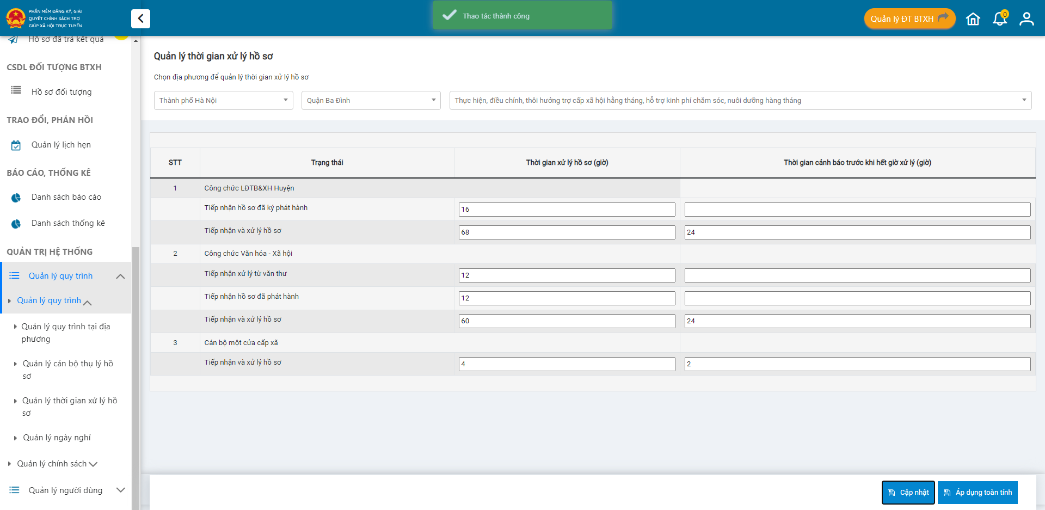Click the pie chart icon beside Danh sách báo cáo
The width and height of the screenshot is (1045, 510).
[16, 198]
